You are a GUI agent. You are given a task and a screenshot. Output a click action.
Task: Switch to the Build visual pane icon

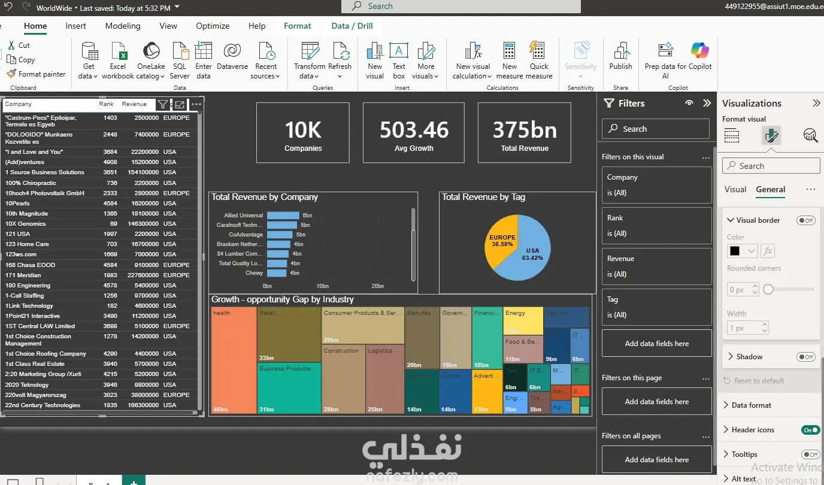coord(732,136)
